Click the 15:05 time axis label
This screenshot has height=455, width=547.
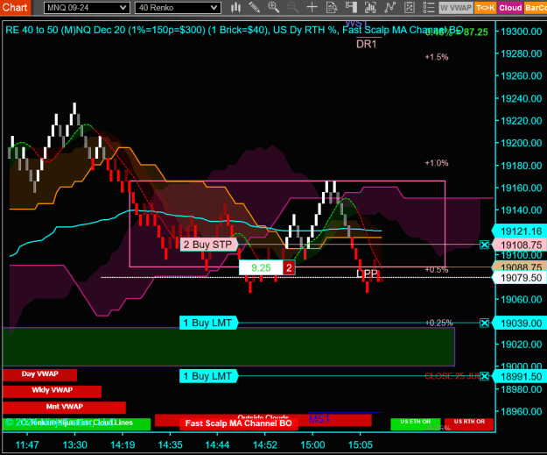(x=361, y=444)
